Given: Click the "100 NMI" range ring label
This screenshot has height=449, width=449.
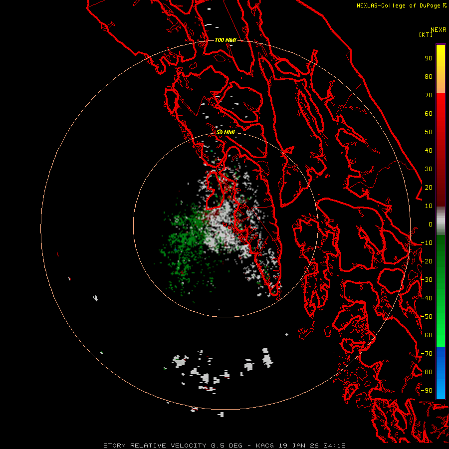Looking at the screenshot, I should click(225, 40).
